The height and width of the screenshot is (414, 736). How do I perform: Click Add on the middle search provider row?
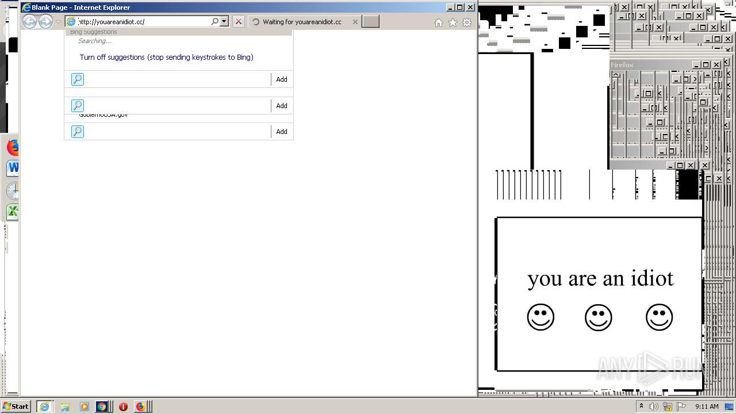coord(282,106)
